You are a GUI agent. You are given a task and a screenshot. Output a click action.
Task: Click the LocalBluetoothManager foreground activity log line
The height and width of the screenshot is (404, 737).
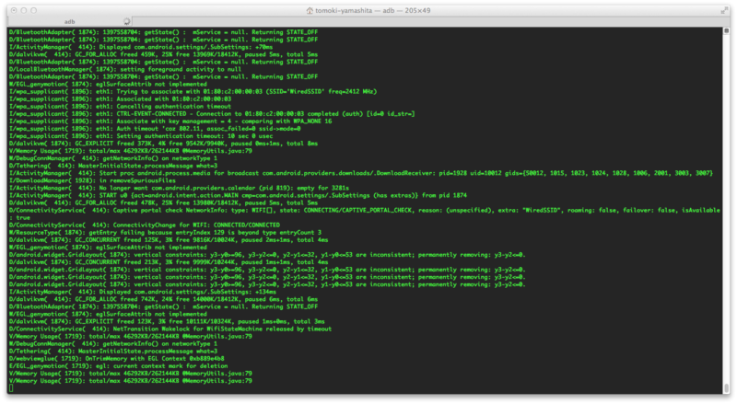[x=125, y=69]
